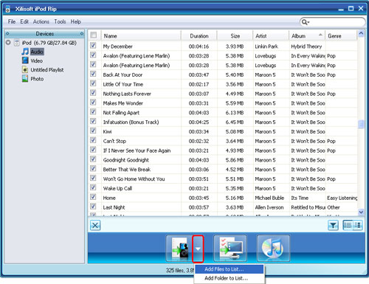Uncheck the Kiwi checkbox
Image resolution: width=369 pixels, height=284 pixels.
click(x=93, y=131)
